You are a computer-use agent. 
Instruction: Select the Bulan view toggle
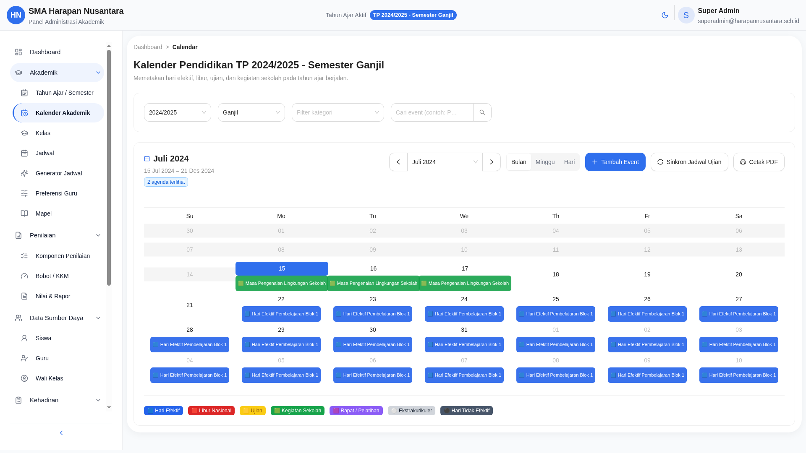519,161
